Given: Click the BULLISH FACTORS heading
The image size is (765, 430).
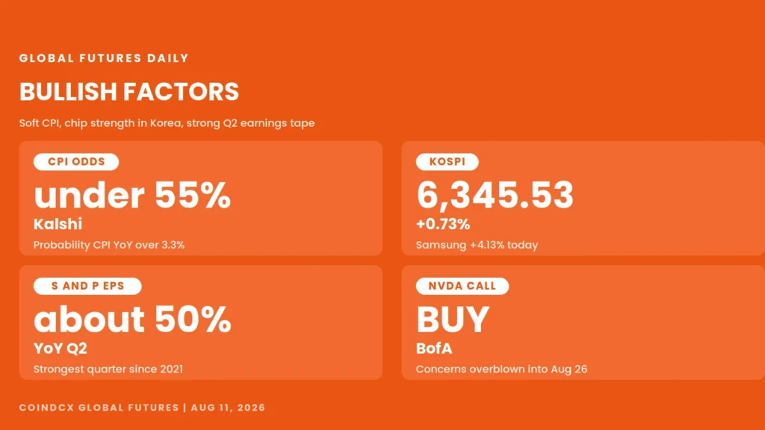Looking at the screenshot, I should 129,92.
